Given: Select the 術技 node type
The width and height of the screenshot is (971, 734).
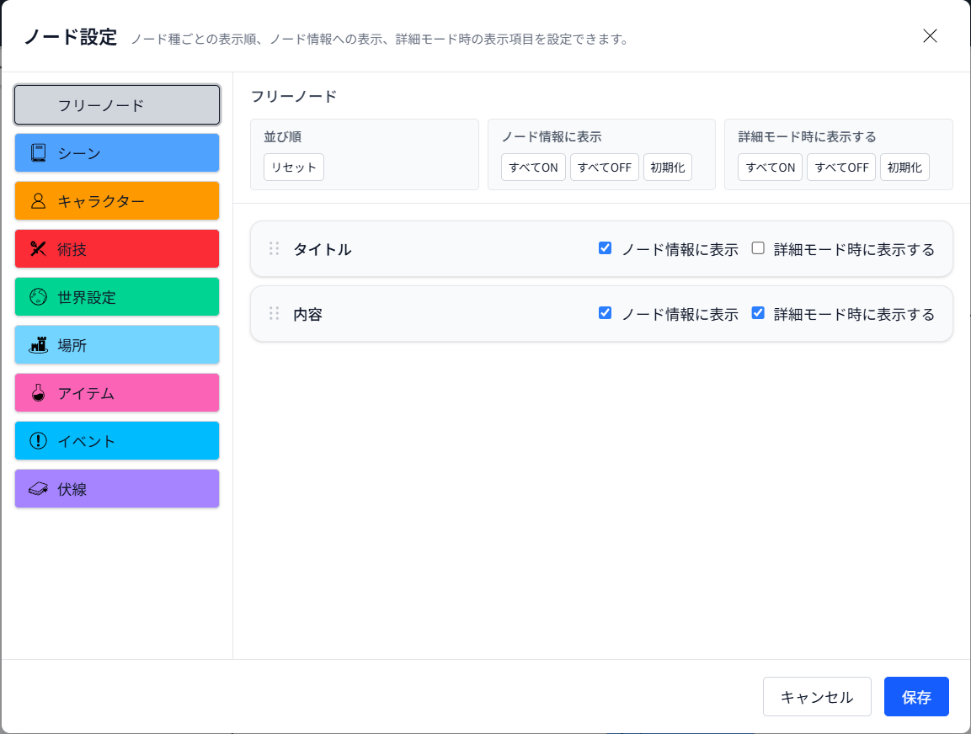Looking at the screenshot, I should click(x=117, y=249).
